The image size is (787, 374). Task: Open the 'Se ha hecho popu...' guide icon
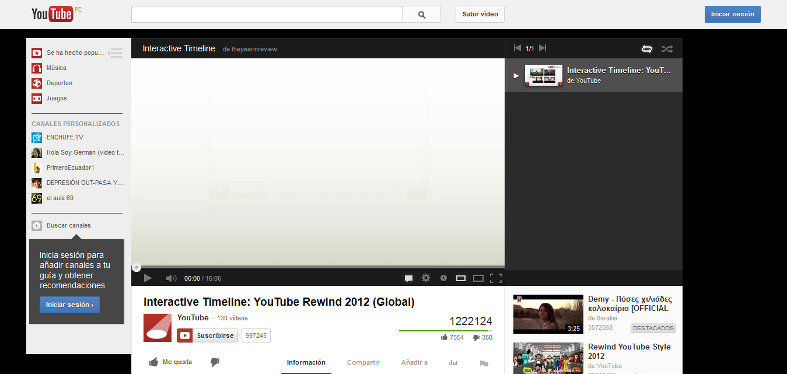click(37, 53)
